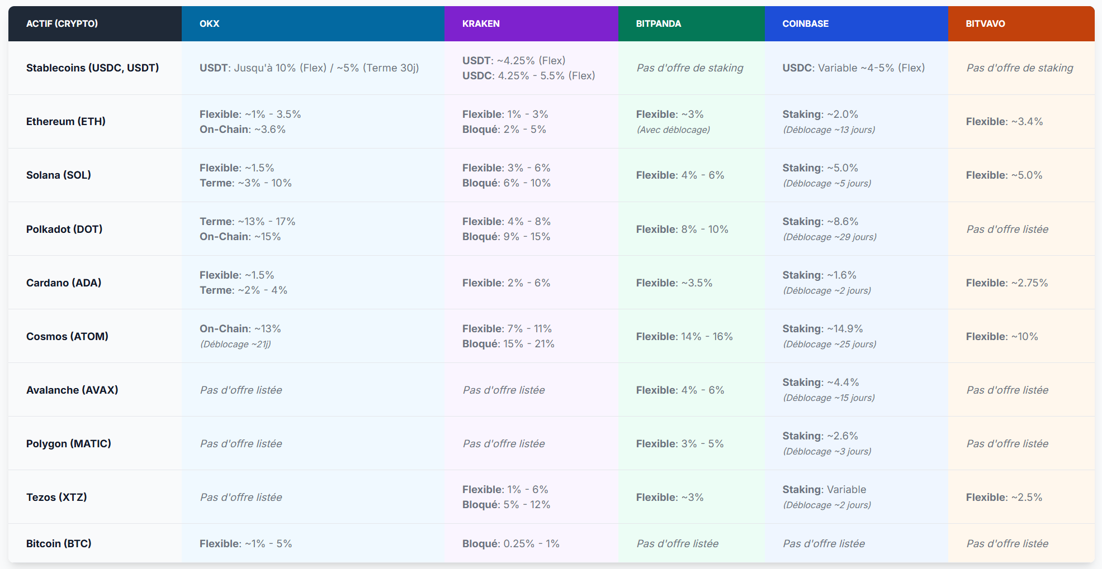The width and height of the screenshot is (1102, 569).
Task: Click Bitvavo 'Flexible: ~2.75%' cell
Action: 1007,283
